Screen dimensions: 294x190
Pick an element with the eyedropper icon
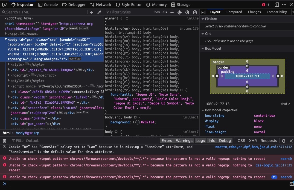[99, 12]
